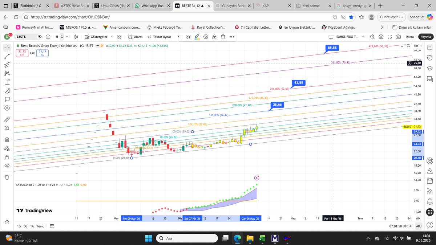Select the ruler measure tool
Image resolution: width=436 pixels, height=245 pixels.
pos(7,119)
